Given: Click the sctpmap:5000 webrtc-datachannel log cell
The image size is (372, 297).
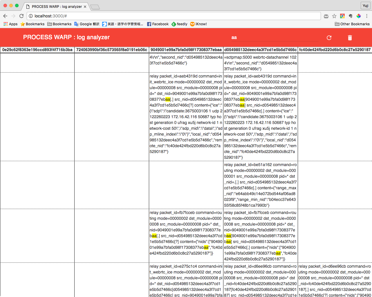Looking at the screenshot, I should (261, 63).
